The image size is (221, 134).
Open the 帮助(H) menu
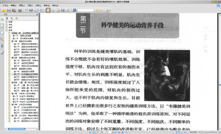pyautogui.click(x=55, y=6)
